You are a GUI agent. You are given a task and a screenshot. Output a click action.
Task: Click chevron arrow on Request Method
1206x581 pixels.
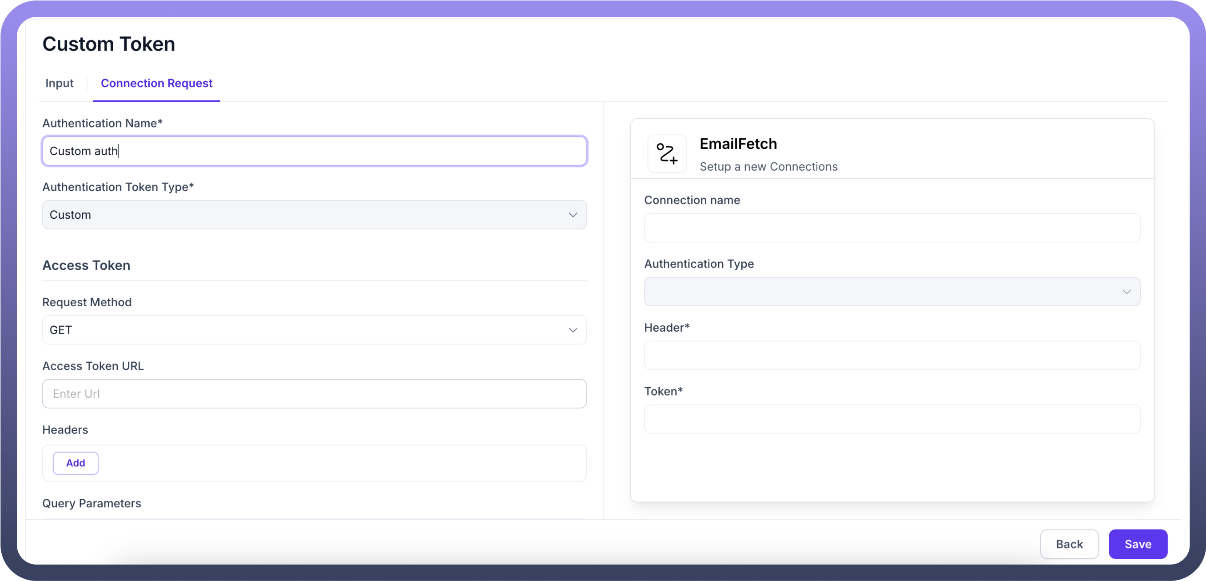click(x=573, y=330)
